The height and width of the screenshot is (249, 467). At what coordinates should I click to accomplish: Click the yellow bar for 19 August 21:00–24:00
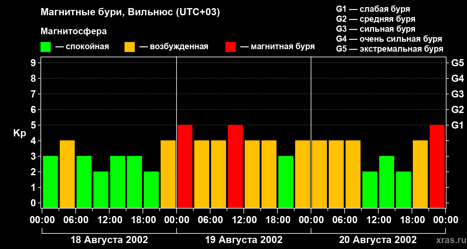(x=303, y=174)
